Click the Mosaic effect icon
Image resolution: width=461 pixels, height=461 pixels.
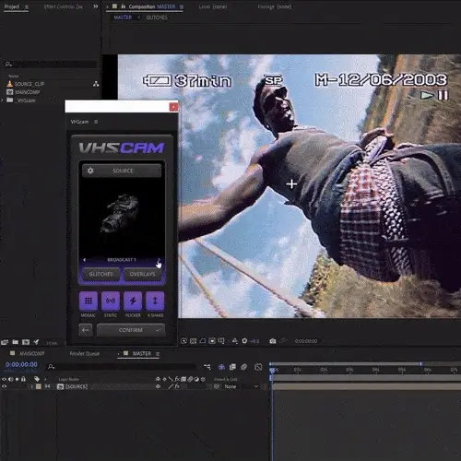coord(89,301)
